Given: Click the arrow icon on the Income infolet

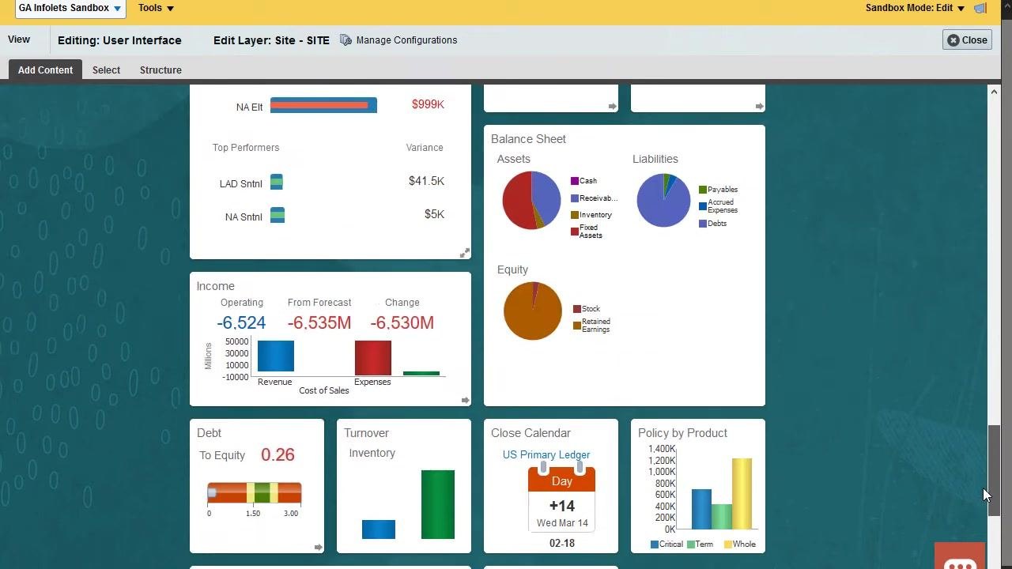Looking at the screenshot, I should click(x=465, y=401).
